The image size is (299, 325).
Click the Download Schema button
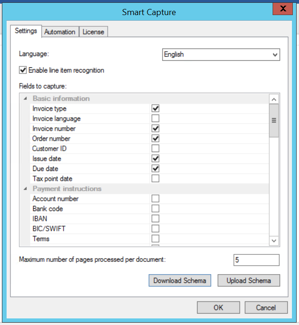[x=180, y=280]
